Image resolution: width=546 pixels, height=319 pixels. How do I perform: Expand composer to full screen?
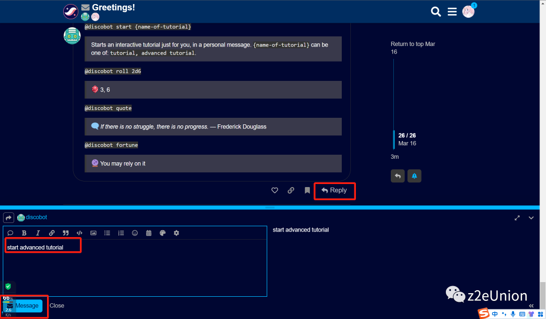click(517, 218)
